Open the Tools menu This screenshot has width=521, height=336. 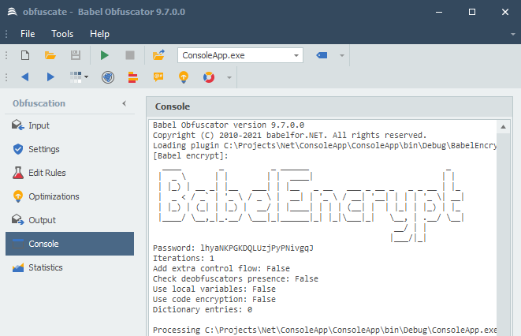point(62,34)
